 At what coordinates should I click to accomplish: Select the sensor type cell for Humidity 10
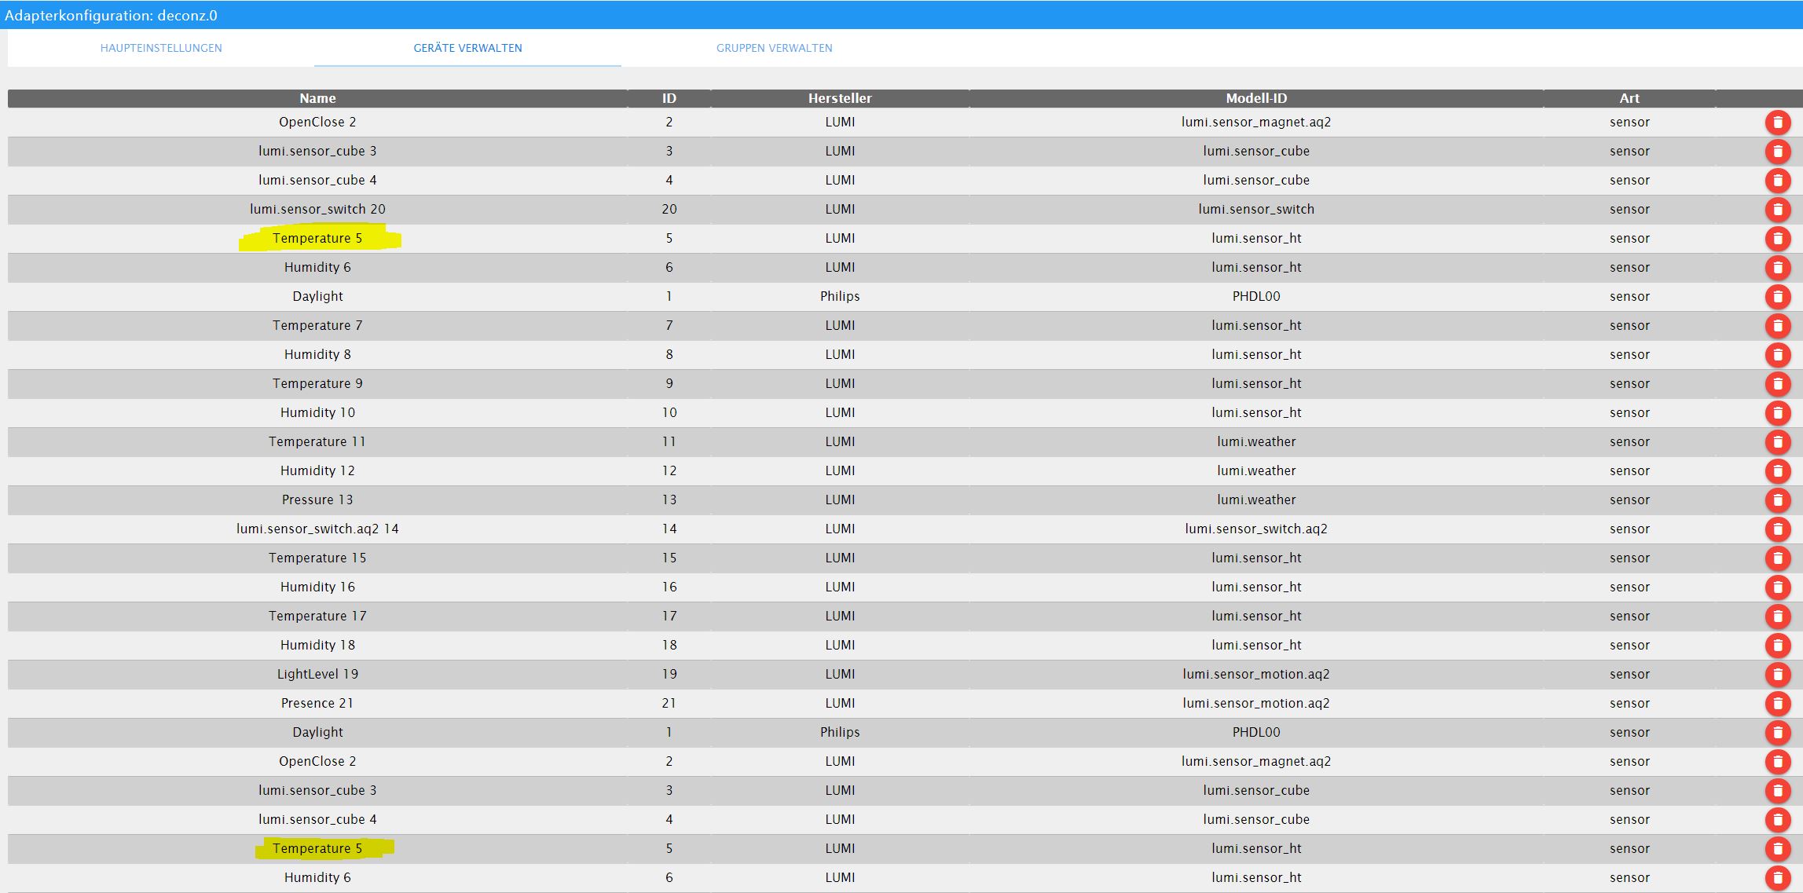pos(1629,412)
